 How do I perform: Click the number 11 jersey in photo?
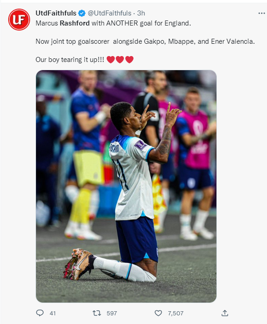(x=132, y=178)
